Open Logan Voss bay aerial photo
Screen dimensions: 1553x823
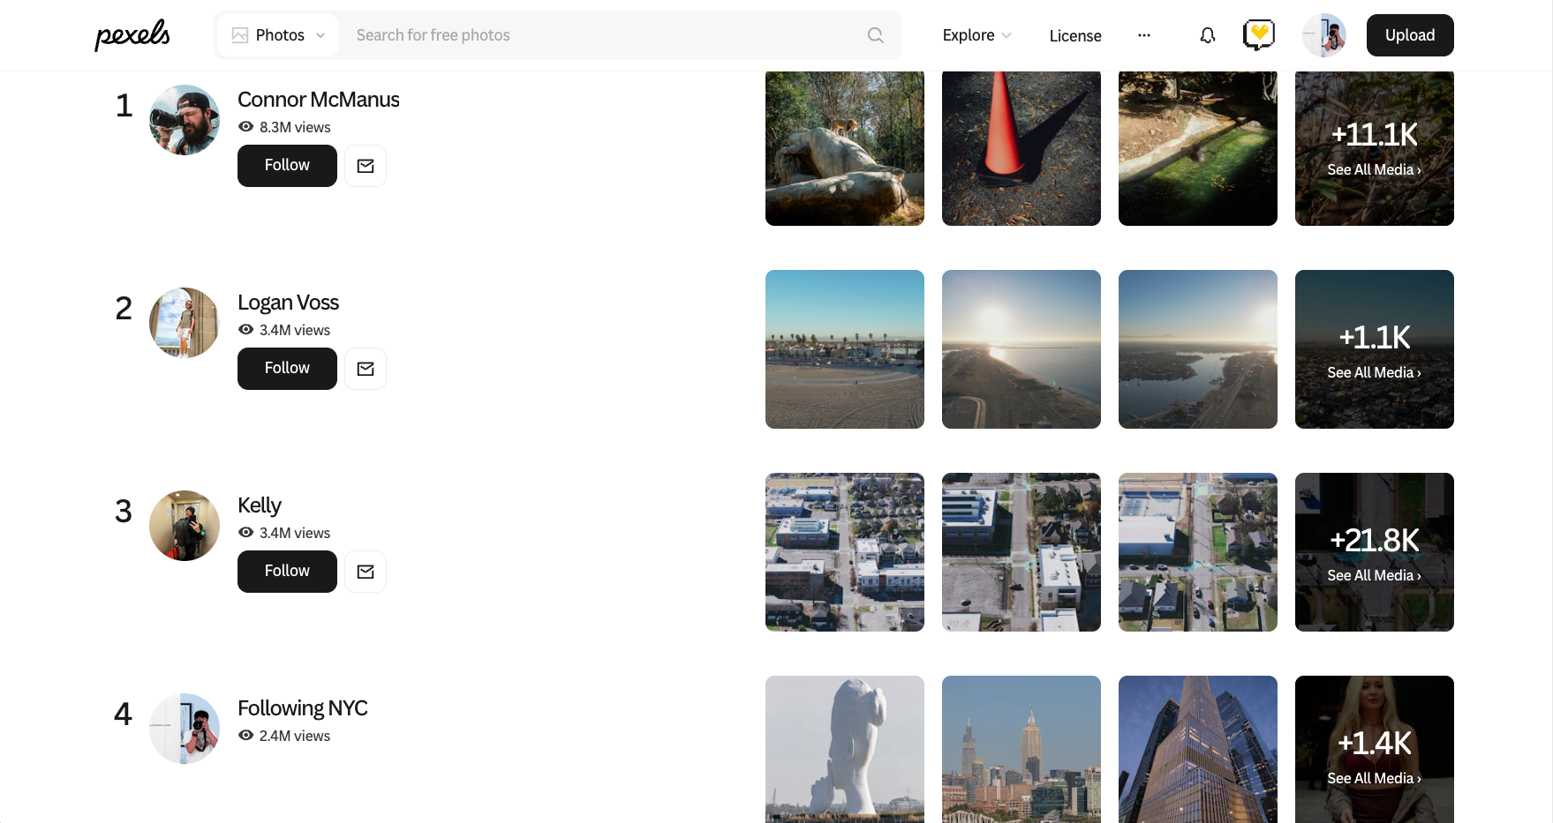pos(1198,349)
